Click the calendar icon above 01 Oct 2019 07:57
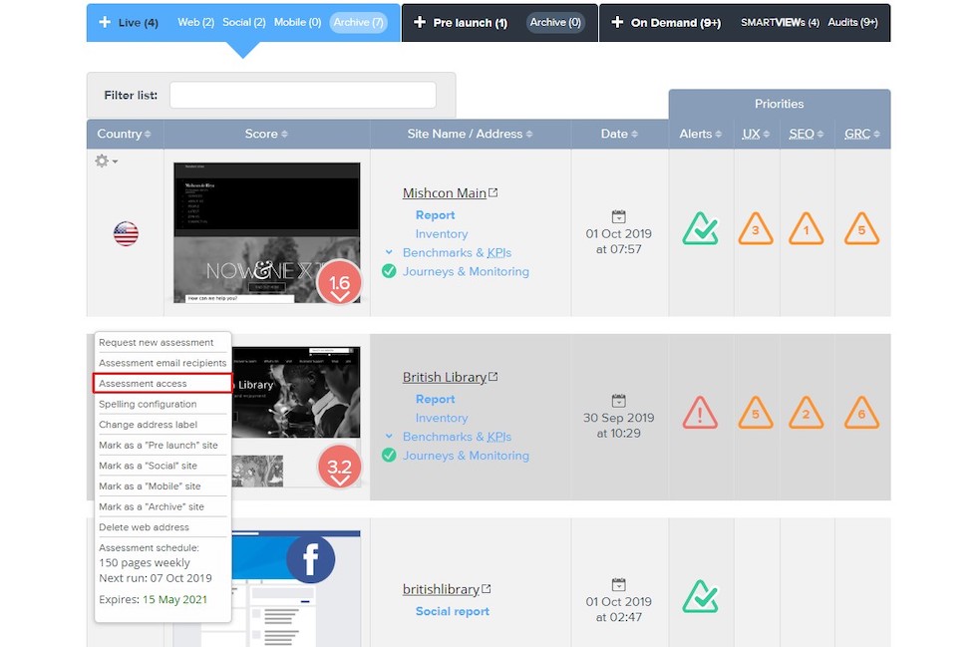 point(619,216)
